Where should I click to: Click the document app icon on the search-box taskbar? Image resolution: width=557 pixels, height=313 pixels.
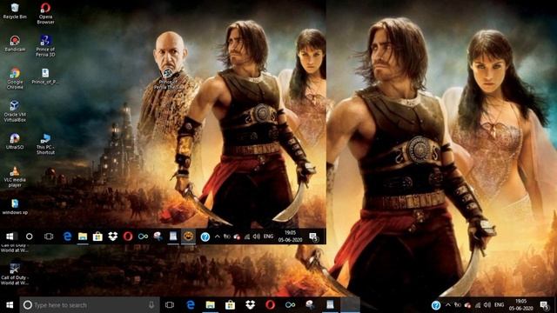click(x=330, y=305)
